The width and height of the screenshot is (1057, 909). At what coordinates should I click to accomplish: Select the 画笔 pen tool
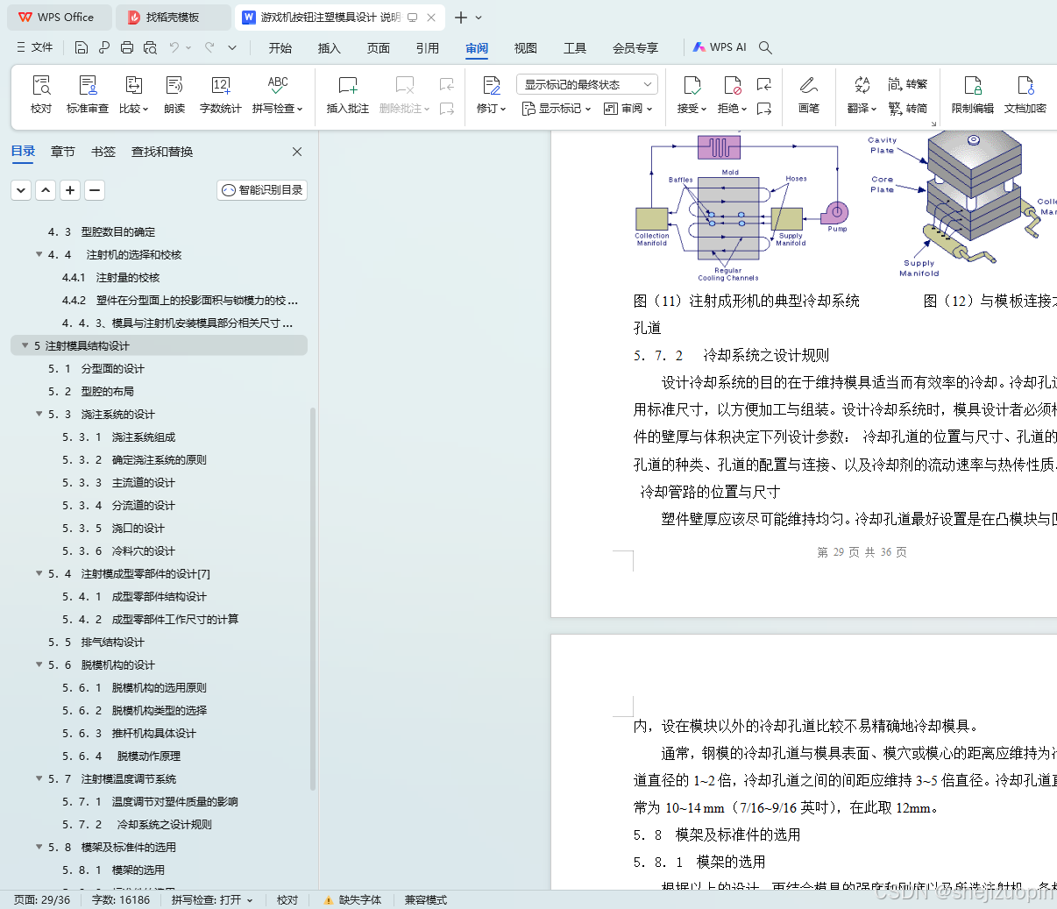tap(809, 94)
